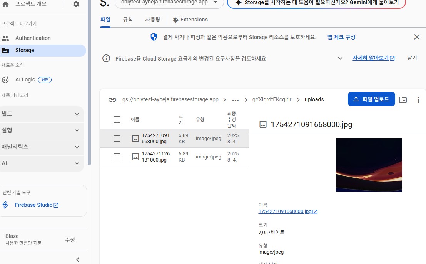
Task: Ask Gemini for Storage help button
Action: [x=316, y=3]
